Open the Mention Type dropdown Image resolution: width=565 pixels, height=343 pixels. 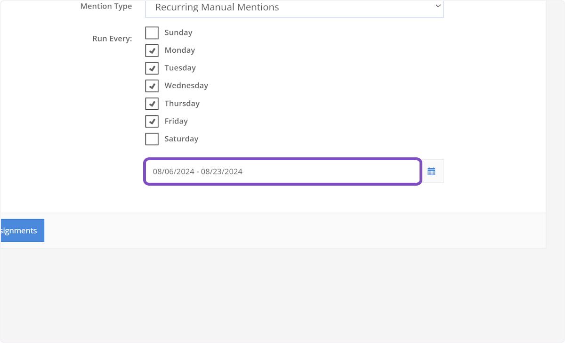[294, 8]
